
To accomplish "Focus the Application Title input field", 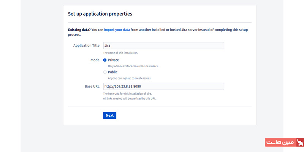I will pyautogui.click(x=164, y=46).
